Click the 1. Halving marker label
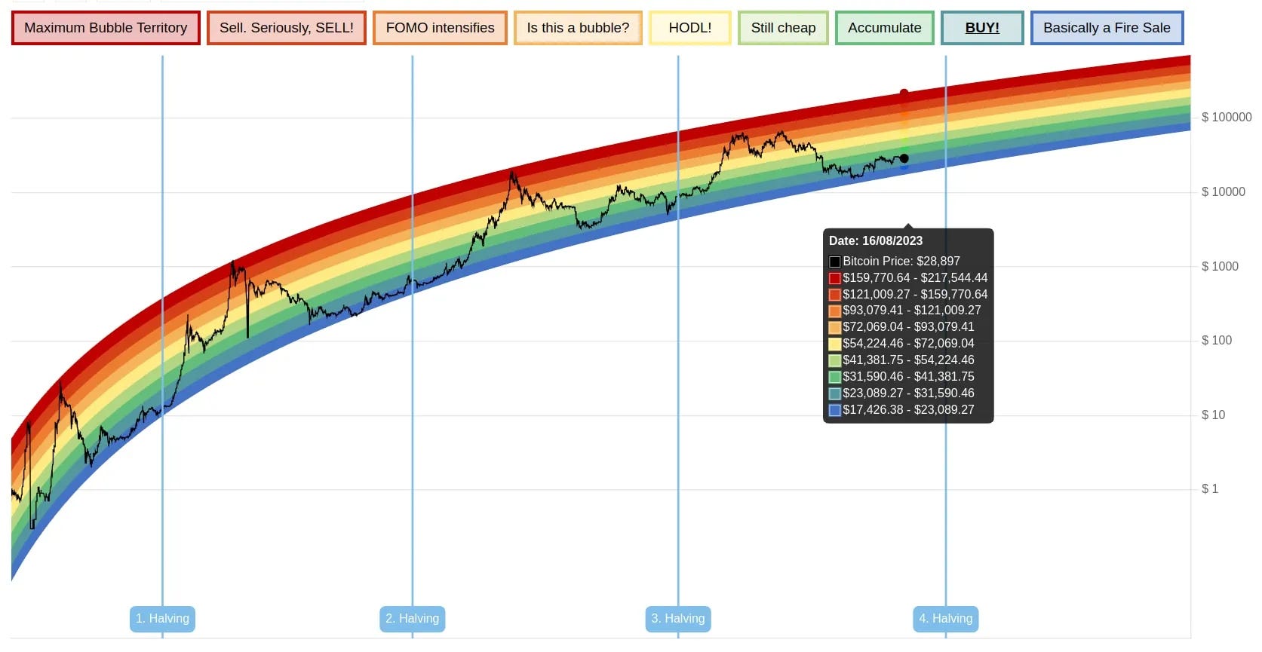This screenshot has width=1262, height=652. click(162, 619)
